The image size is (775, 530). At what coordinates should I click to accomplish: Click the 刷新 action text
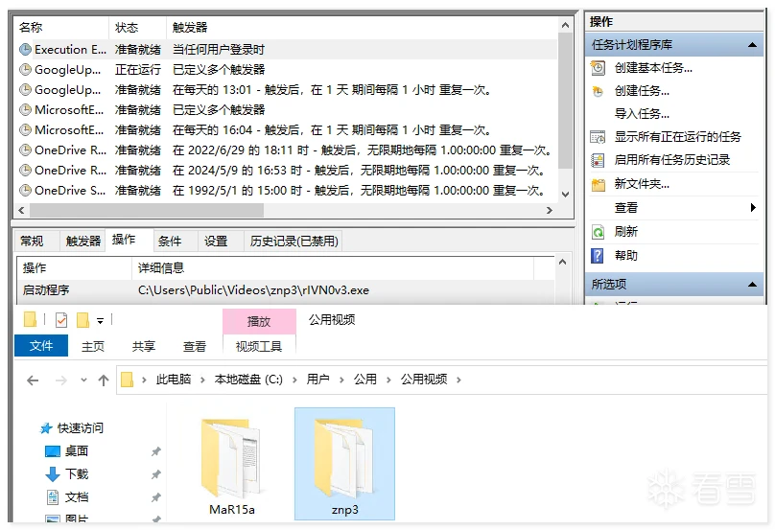click(626, 232)
